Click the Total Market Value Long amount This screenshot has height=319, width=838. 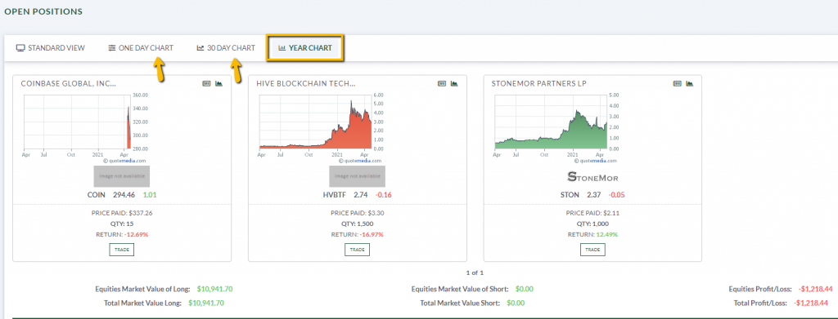[x=205, y=303]
